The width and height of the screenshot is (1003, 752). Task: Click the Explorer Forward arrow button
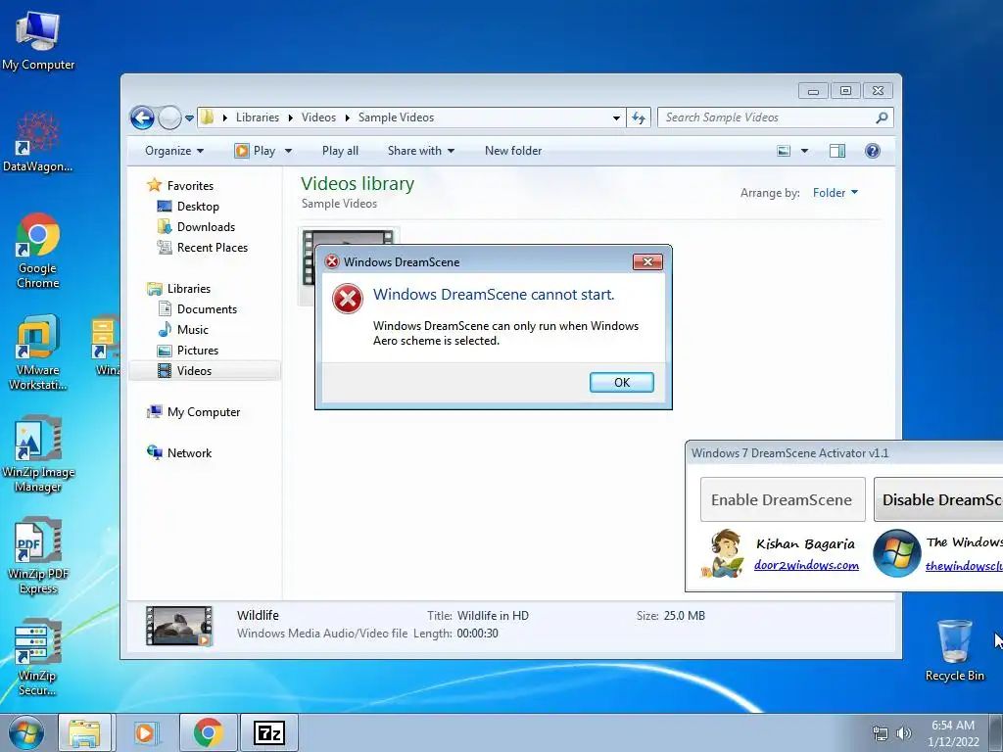click(169, 117)
